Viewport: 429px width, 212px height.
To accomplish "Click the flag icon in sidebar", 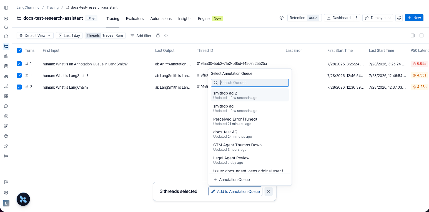I will pos(6,182).
